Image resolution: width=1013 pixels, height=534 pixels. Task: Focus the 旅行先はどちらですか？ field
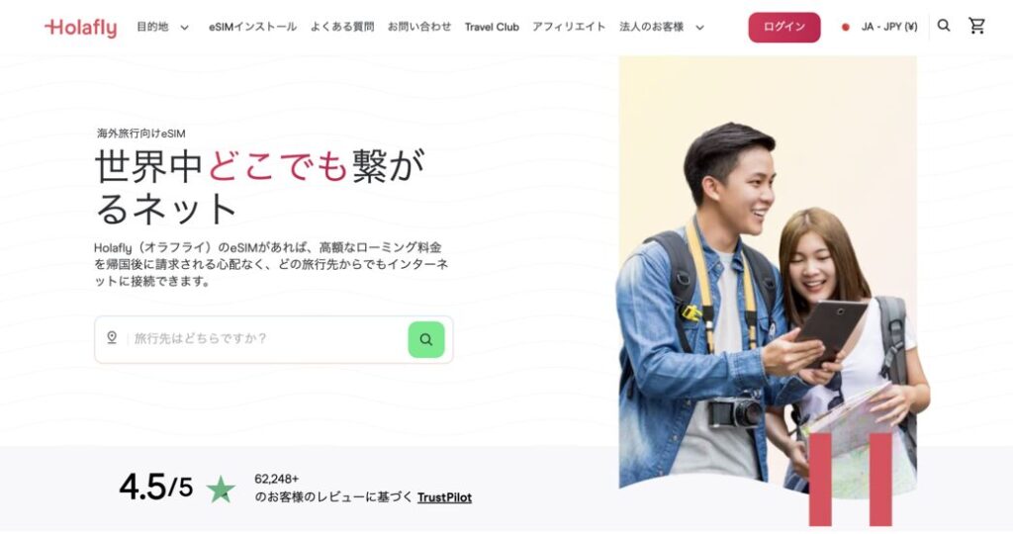(266, 339)
